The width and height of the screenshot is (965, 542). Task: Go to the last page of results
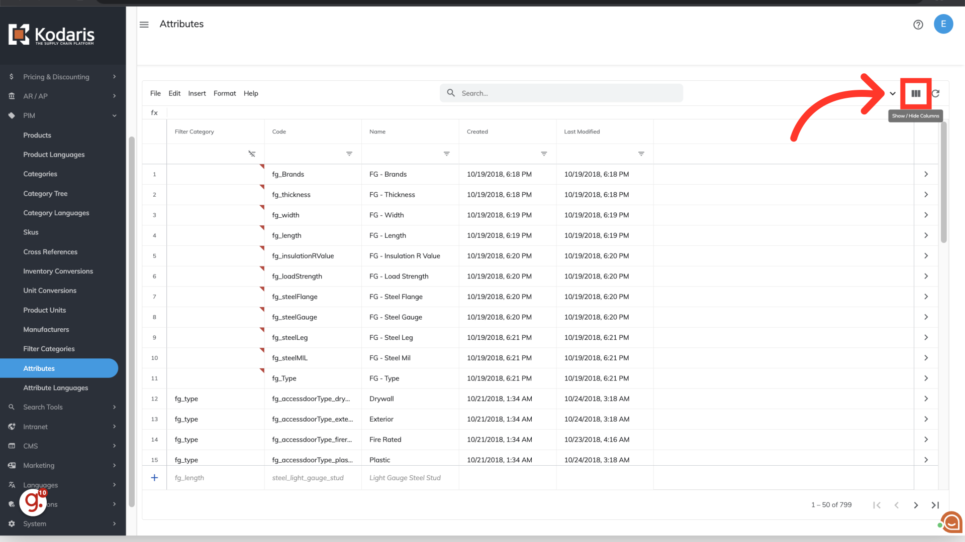[935, 505]
